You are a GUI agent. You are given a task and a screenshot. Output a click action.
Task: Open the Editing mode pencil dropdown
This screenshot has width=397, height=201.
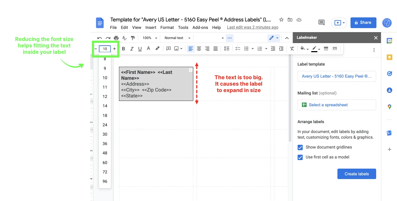click(274, 38)
